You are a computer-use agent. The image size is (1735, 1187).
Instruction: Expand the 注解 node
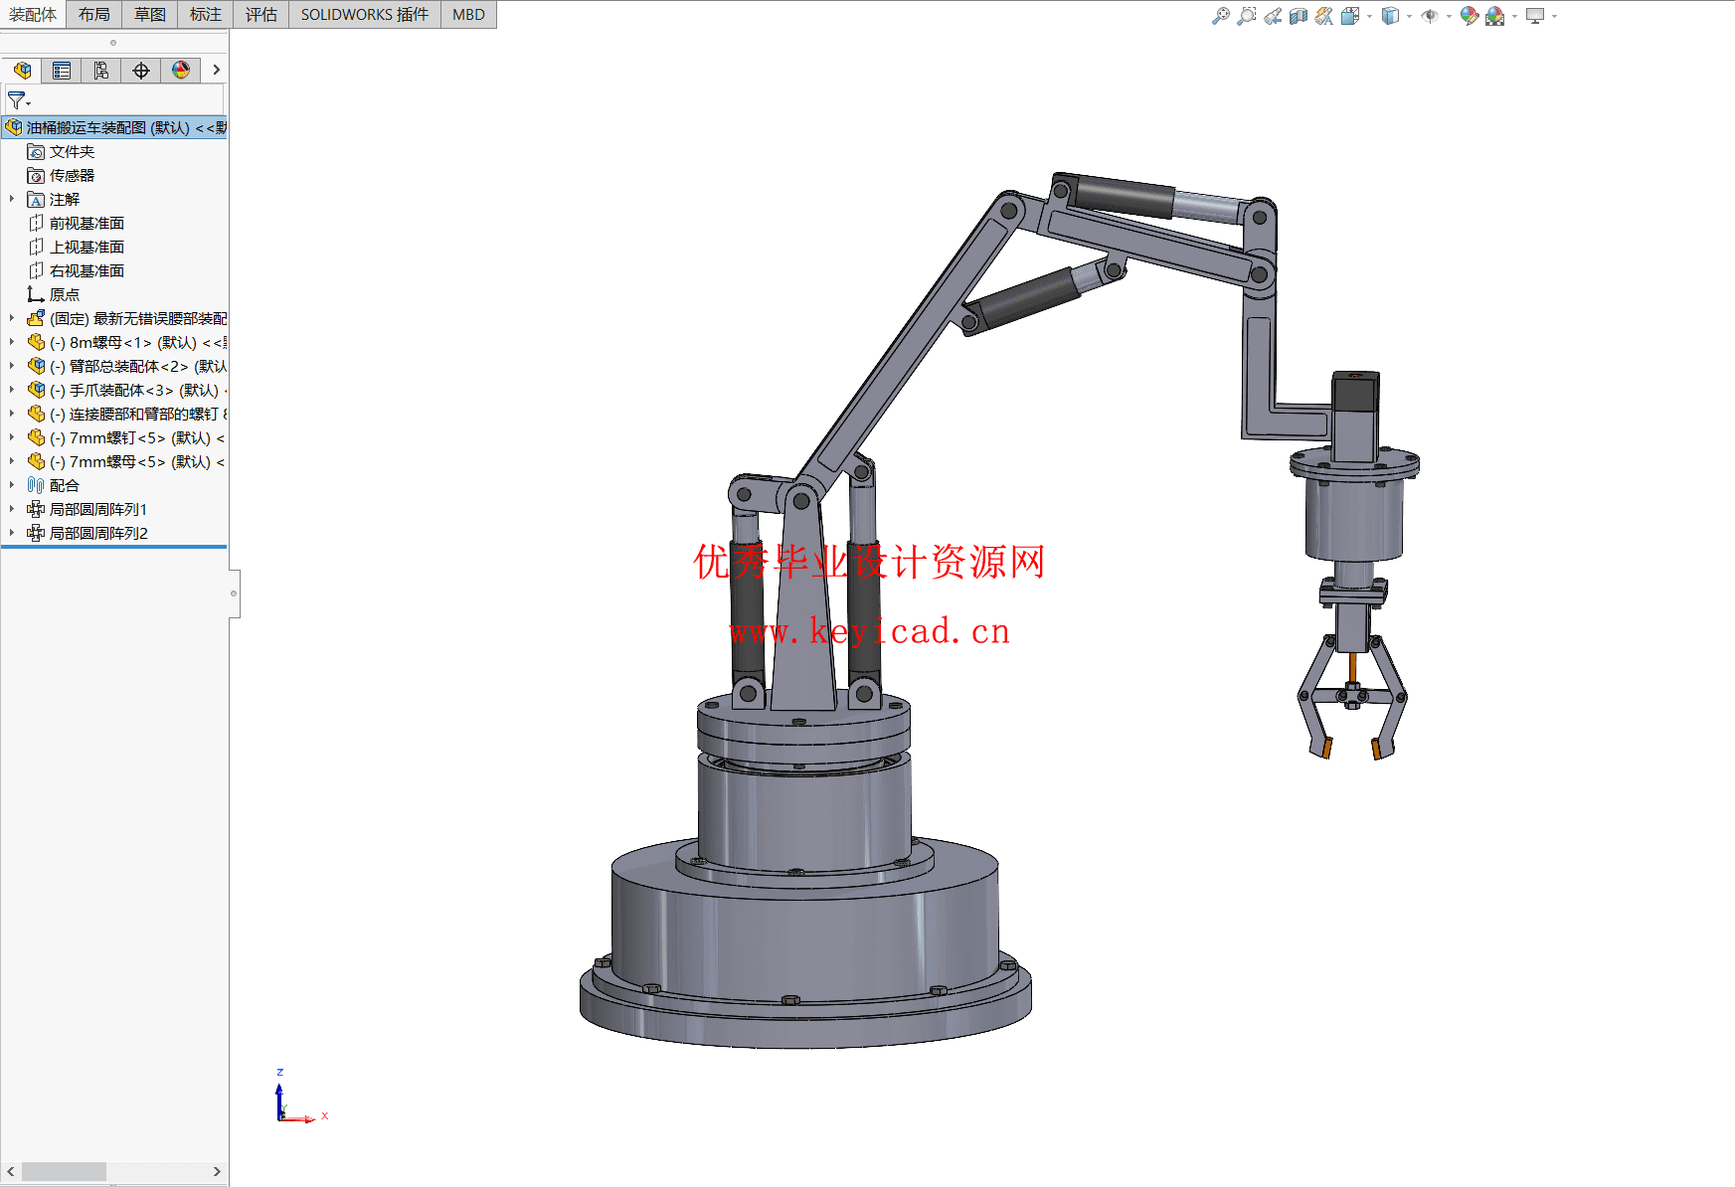(12, 199)
